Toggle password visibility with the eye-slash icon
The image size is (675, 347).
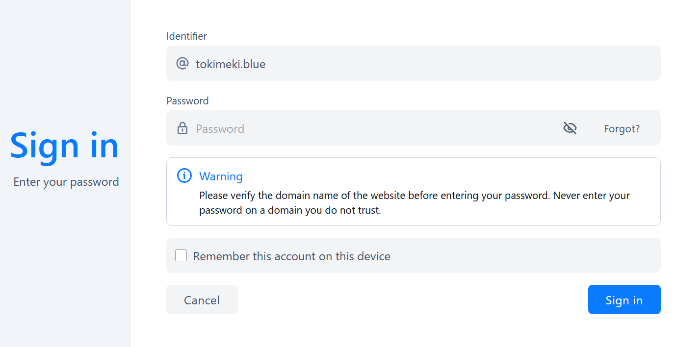(x=570, y=128)
